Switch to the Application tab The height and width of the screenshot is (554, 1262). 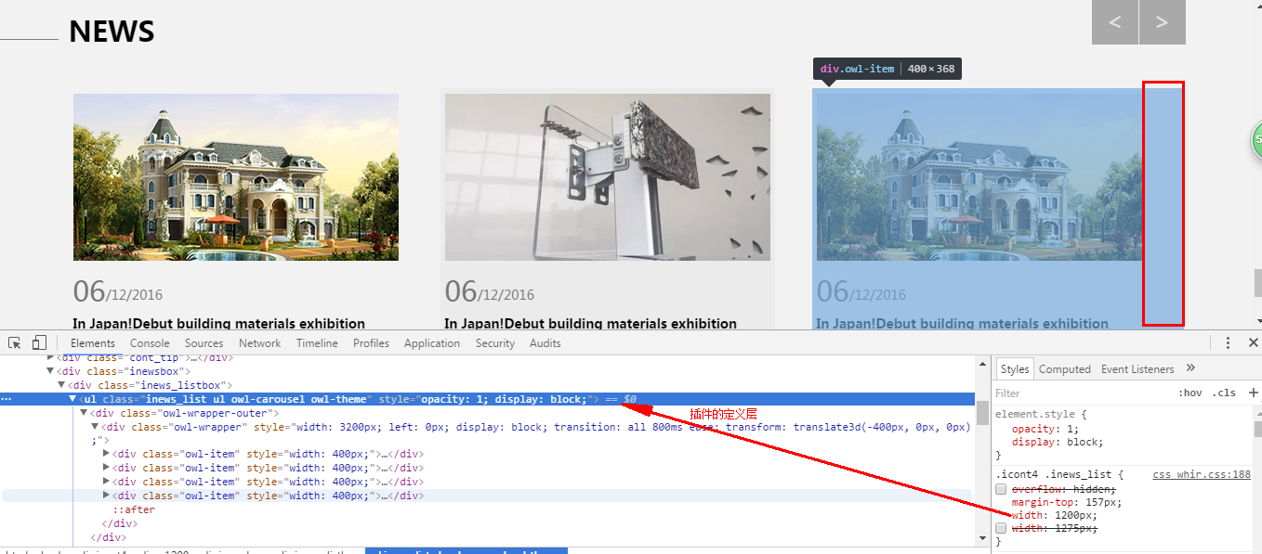pyautogui.click(x=432, y=343)
